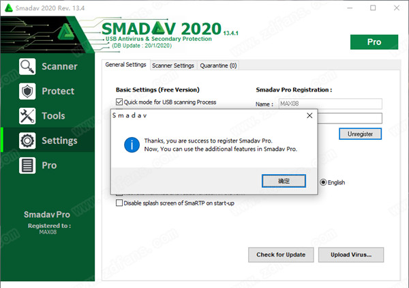
Task: Select the English language radio button
Action: (323, 182)
